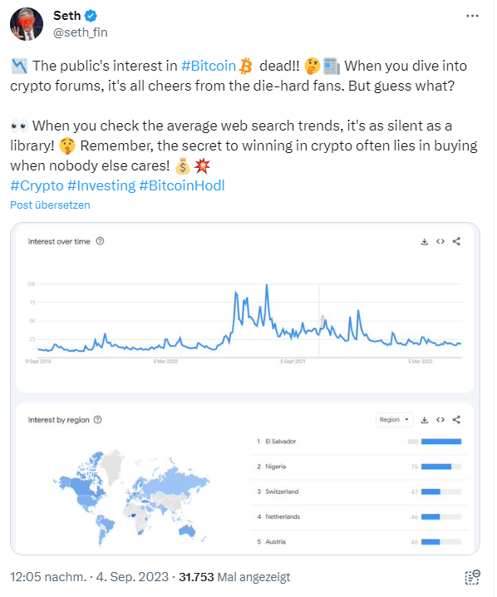The width and height of the screenshot is (497, 597).
Task: Open embed code for Interest by region
Action: (442, 421)
